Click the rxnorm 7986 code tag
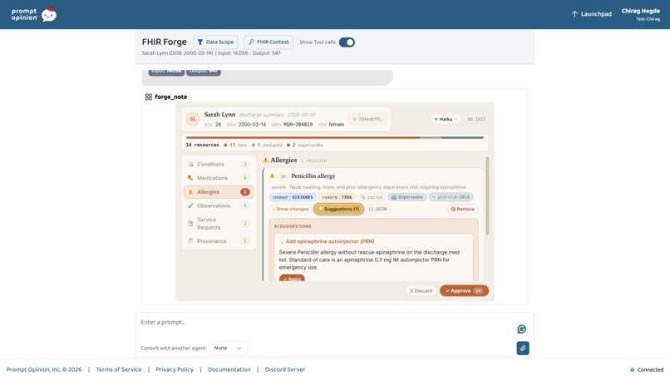This screenshot has height=381, width=670. pos(337,197)
